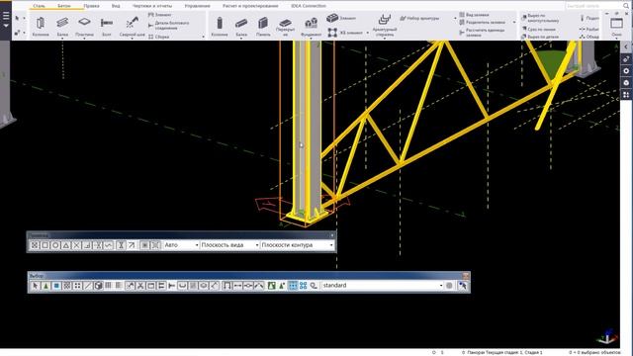Toggle snap to any position (arrow icon)
The width and height of the screenshot is (633, 356).
(132, 245)
